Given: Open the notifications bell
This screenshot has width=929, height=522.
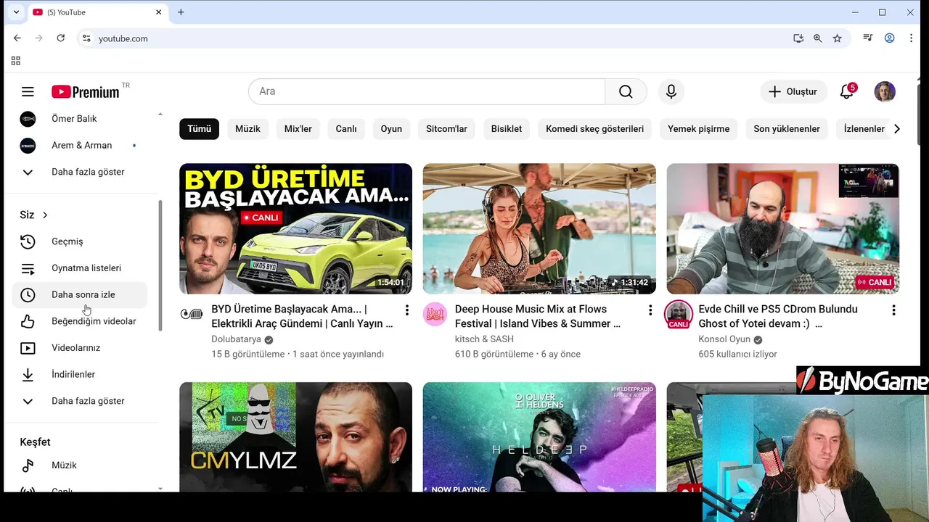Looking at the screenshot, I should coord(847,91).
